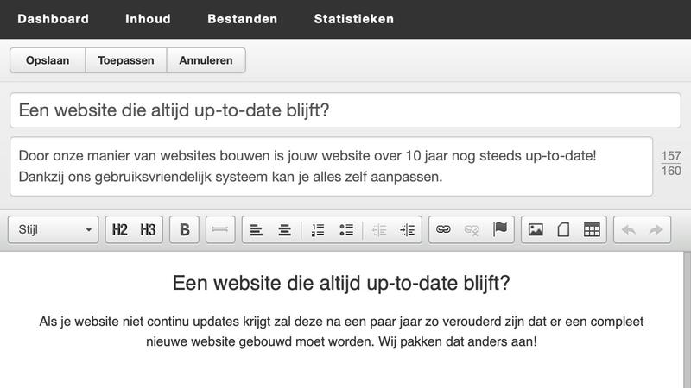Insert a table into content

click(x=592, y=229)
